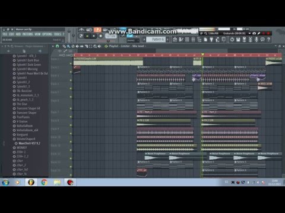Click the Touch controllers icon
This screenshot has width=285, height=213.
tap(224, 40)
